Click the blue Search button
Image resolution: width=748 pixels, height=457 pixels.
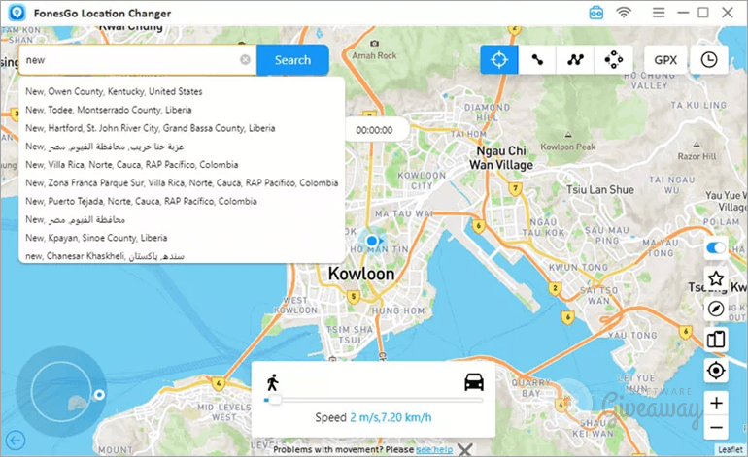tap(292, 60)
